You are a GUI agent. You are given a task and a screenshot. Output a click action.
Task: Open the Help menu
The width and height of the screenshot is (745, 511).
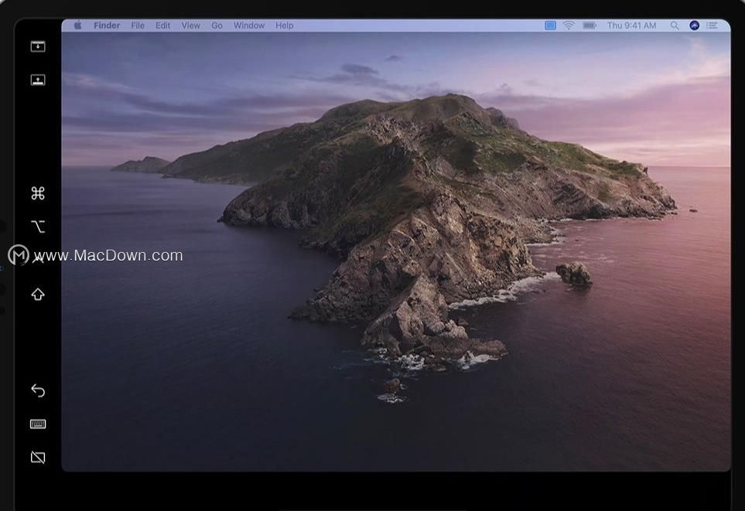[x=284, y=26]
